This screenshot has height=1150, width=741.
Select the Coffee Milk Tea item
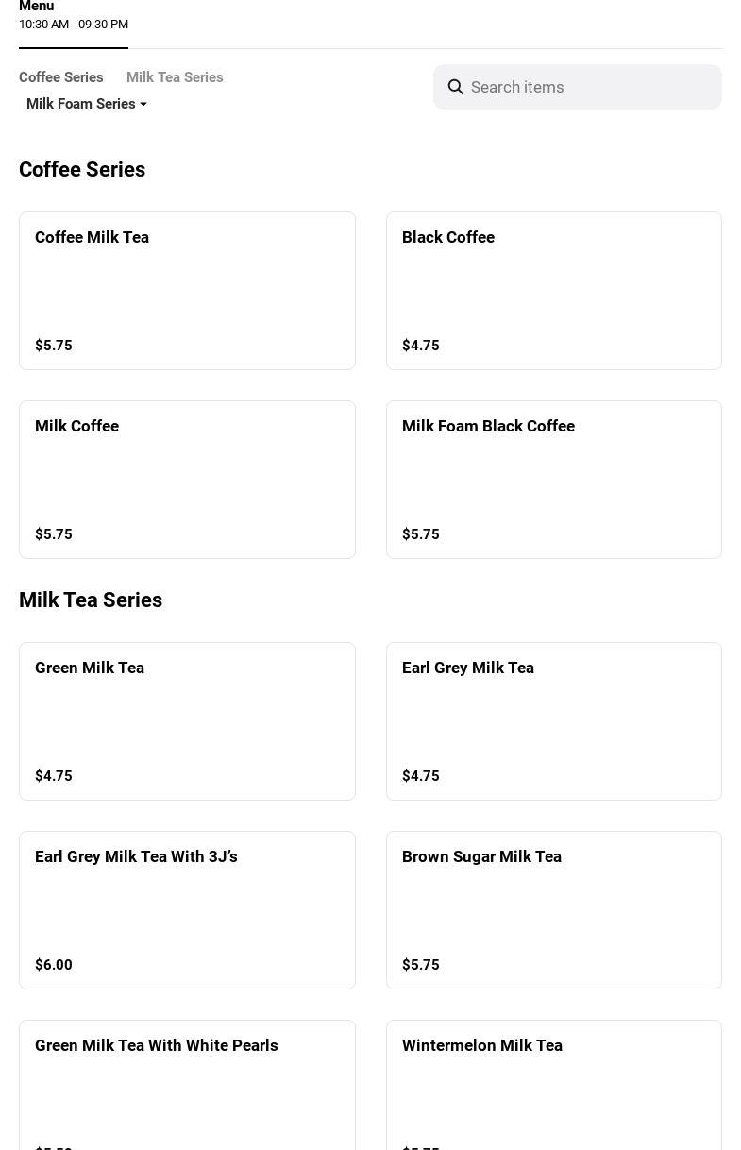point(187,291)
